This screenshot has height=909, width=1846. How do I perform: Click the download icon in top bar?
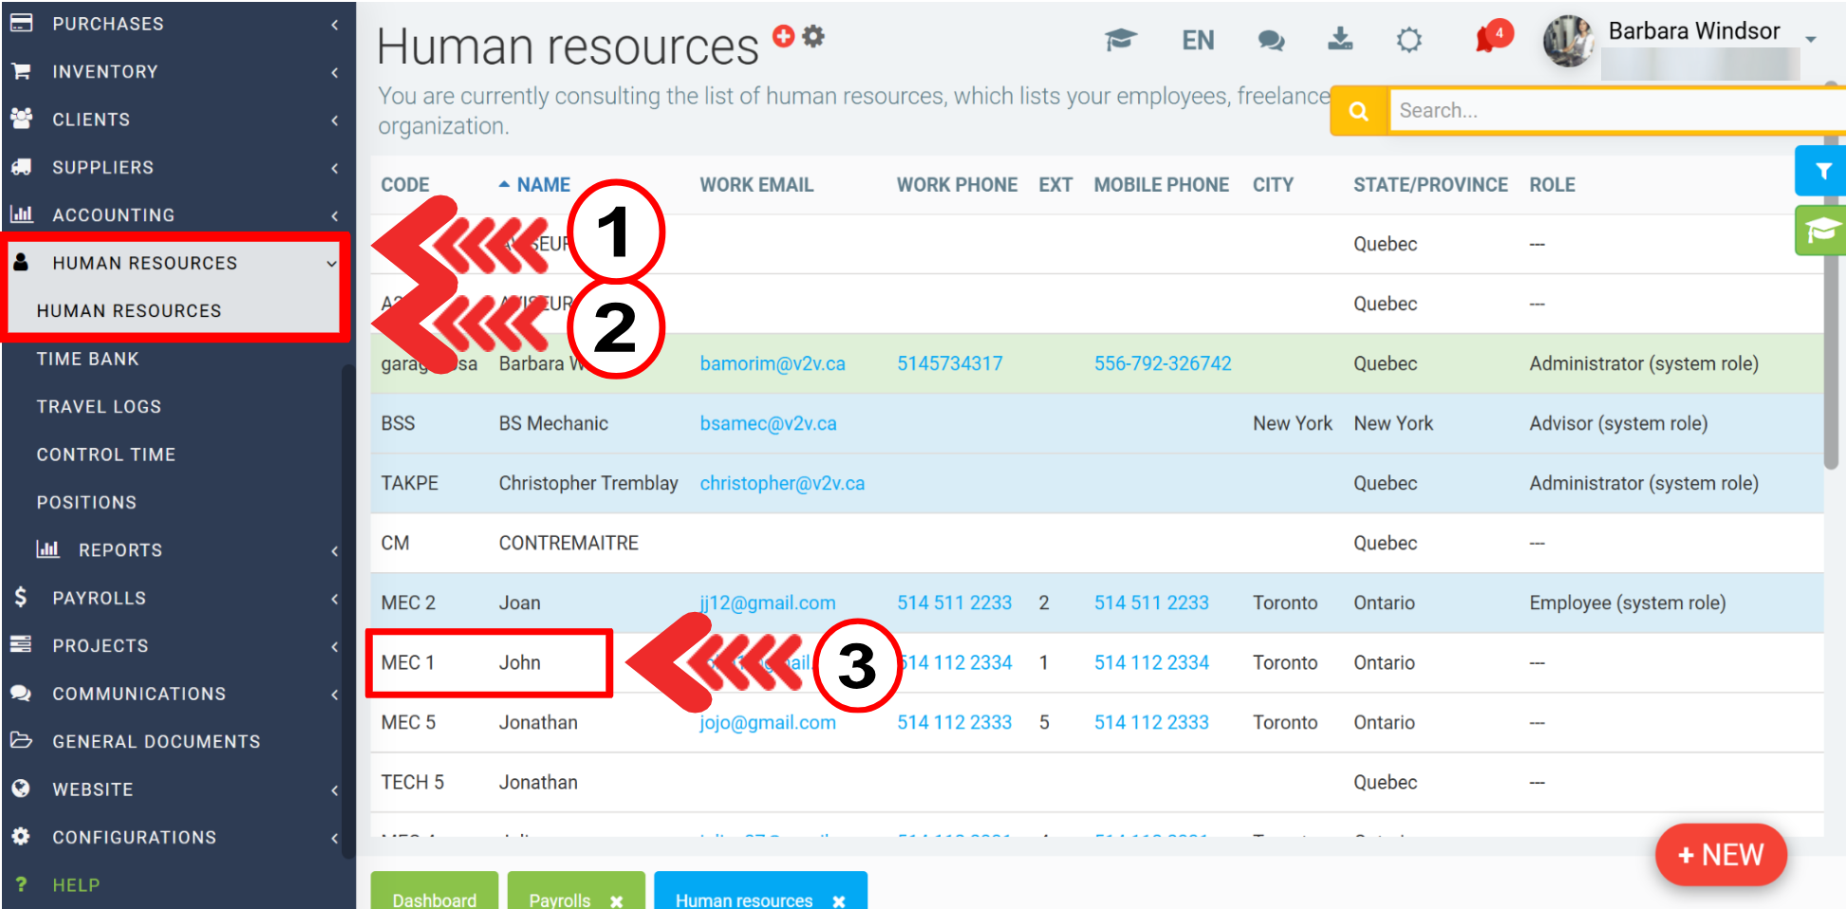pyautogui.click(x=1340, y=39)
